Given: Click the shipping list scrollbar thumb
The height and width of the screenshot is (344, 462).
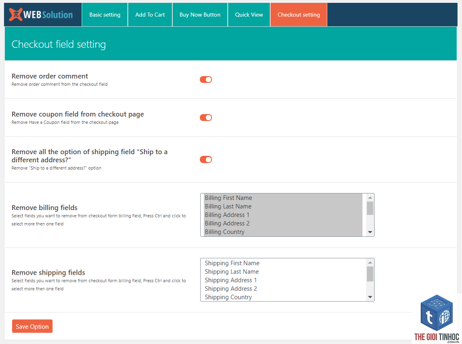Looking at the screenshot, I should tap(370, 274).
